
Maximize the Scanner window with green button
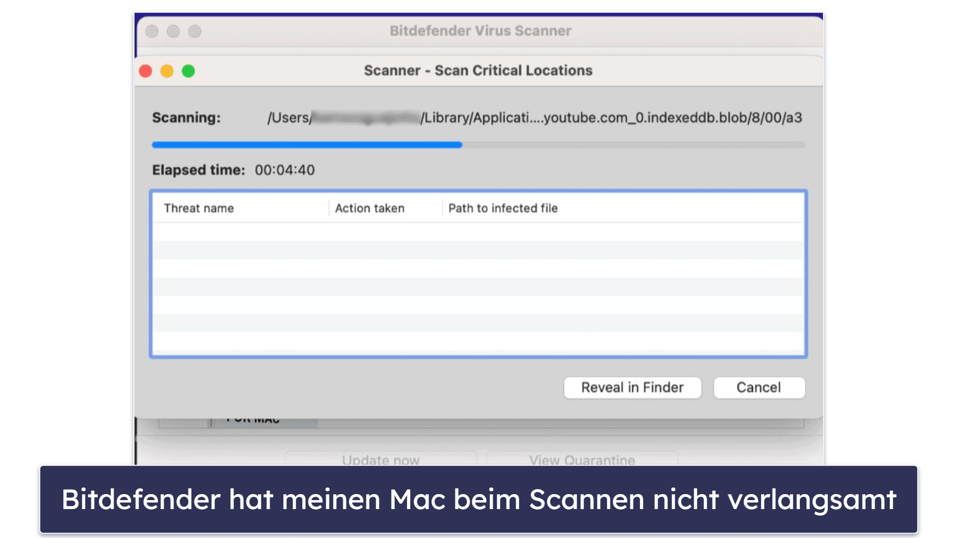pyautogui.click(x=189, y=71)
